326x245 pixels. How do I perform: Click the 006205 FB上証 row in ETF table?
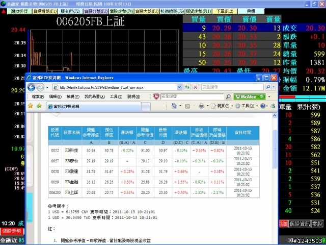[x=154, y=192]
